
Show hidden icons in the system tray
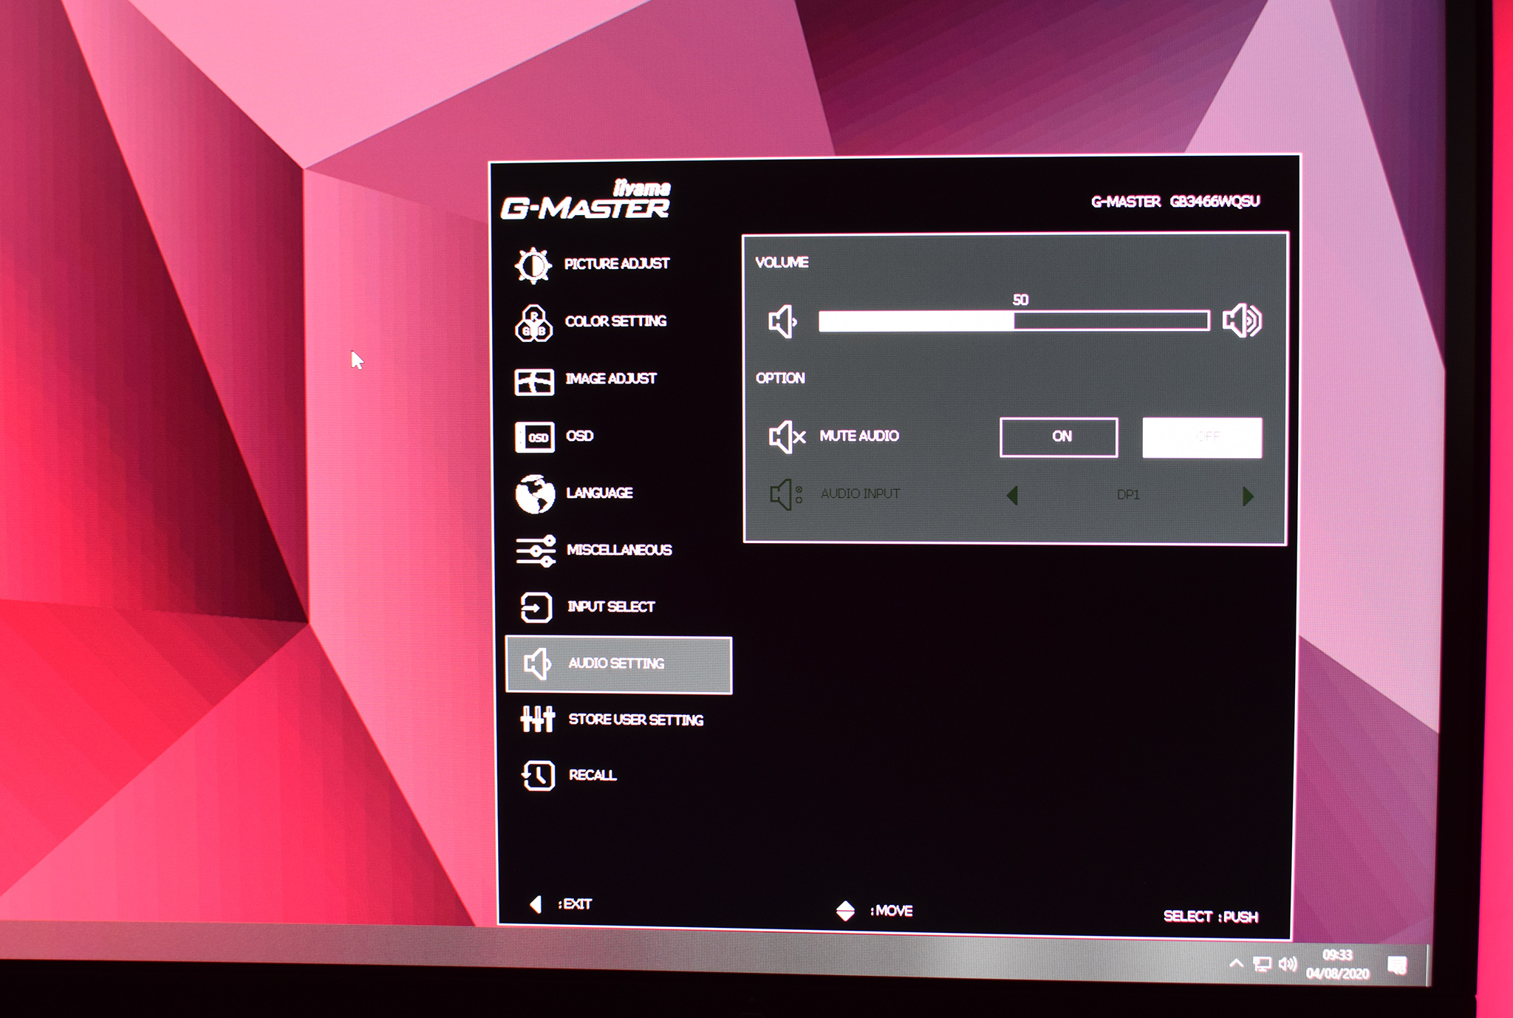tap(1235, 963)
